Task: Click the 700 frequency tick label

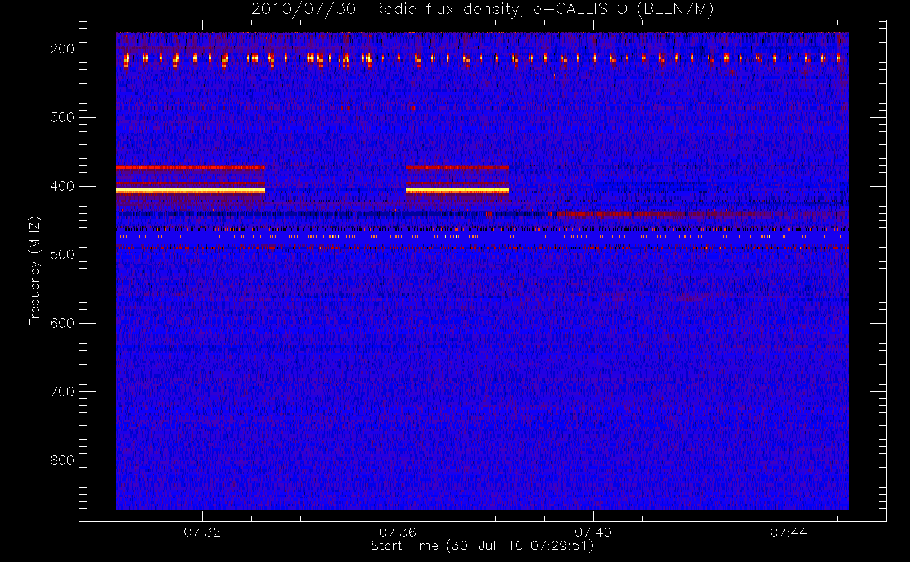Action: pyautogui.click(x=62, y=392)
